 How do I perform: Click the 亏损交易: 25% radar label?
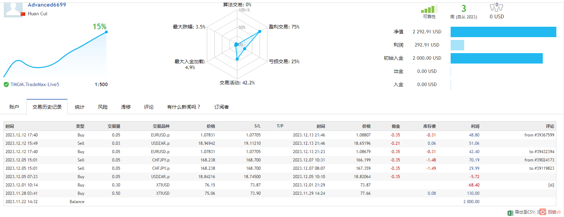pos(284,61)
